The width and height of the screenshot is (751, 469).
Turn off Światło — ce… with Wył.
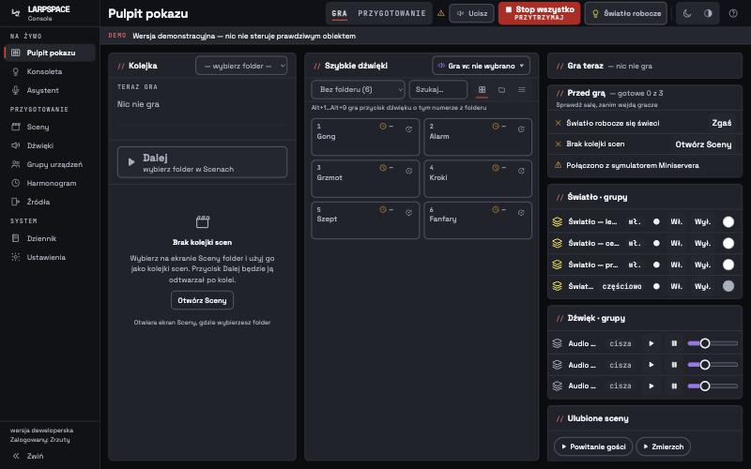tap(702, 243)
